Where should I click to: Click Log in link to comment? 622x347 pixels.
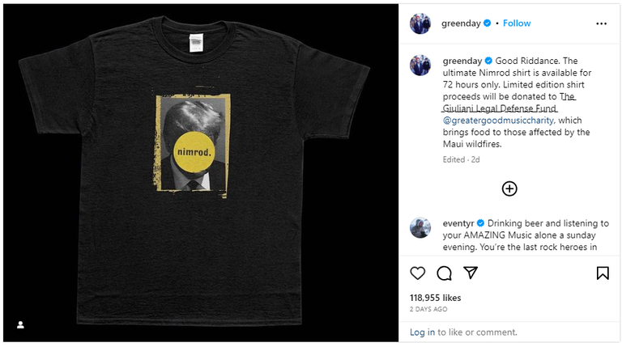point(422,332)
